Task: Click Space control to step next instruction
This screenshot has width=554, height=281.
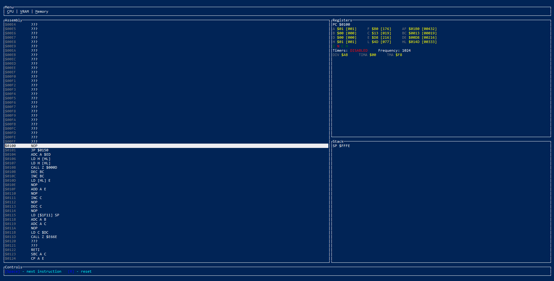Action: pos(12,271)
